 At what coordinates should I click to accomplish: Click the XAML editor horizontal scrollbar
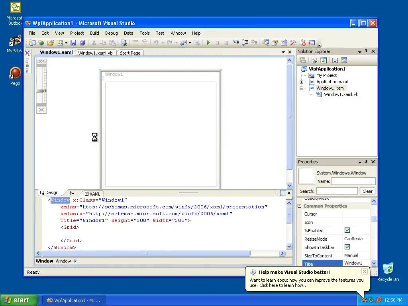146,253
